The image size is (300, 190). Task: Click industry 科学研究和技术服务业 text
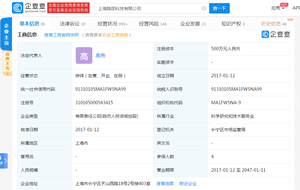(x=233, y=116)
